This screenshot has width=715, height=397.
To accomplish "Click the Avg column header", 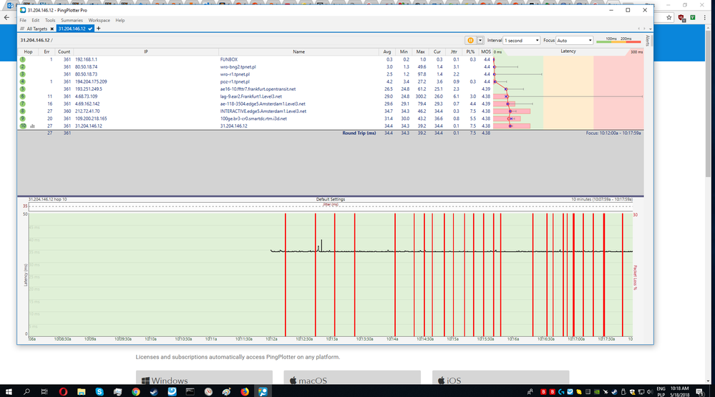I will point(388,51).
